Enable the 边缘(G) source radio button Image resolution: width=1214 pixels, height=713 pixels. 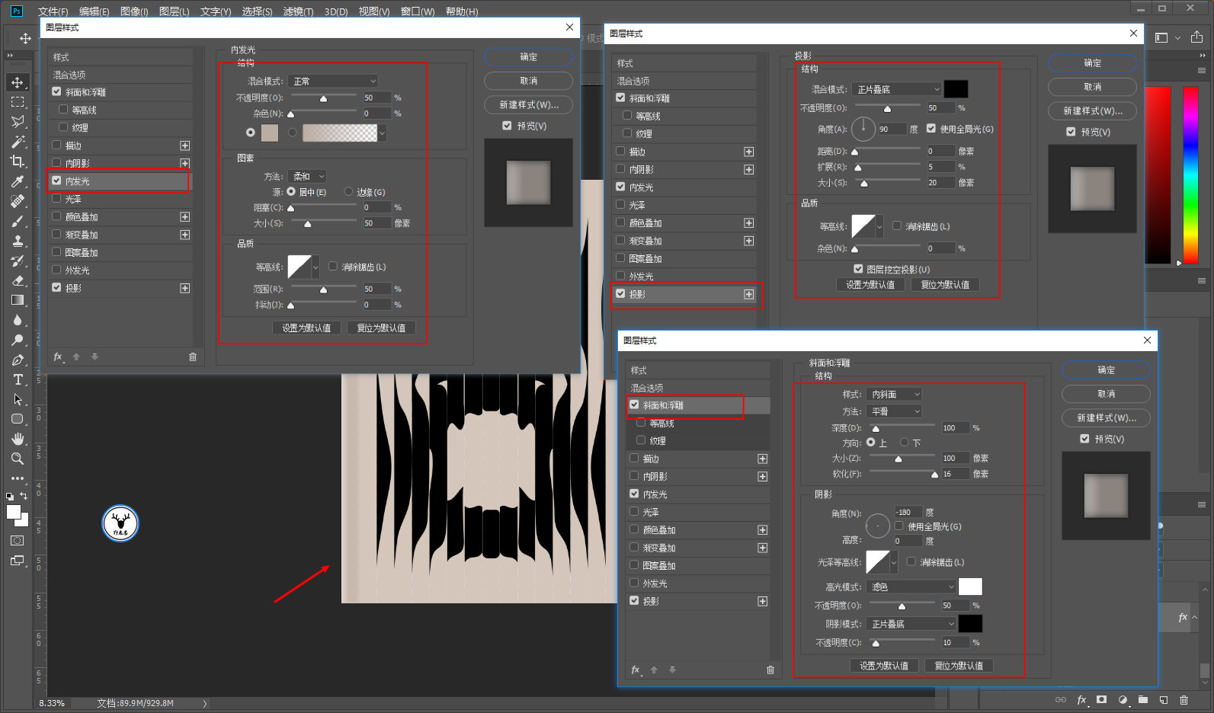349,192
